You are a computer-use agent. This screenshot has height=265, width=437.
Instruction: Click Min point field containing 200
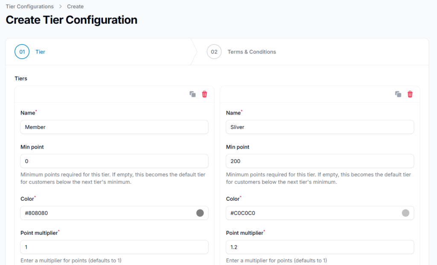(x=320, y=161)
